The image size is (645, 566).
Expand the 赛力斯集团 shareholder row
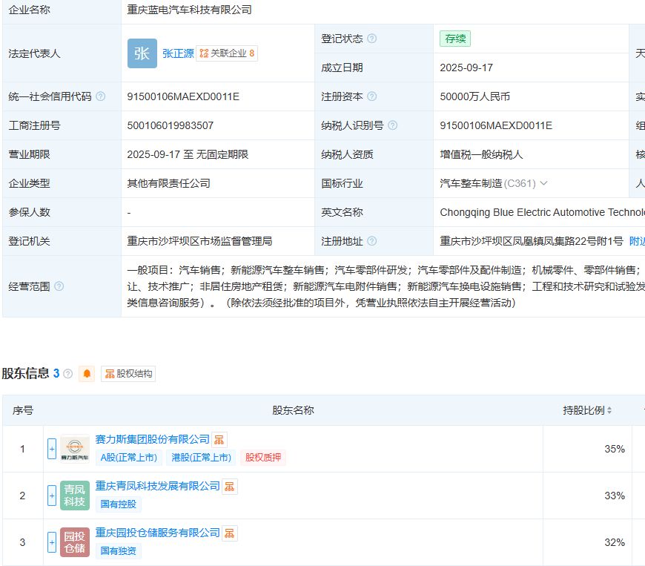click(52, 449)
